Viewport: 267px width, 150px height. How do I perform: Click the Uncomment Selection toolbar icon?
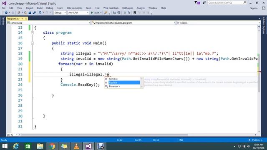coord(129,13)
